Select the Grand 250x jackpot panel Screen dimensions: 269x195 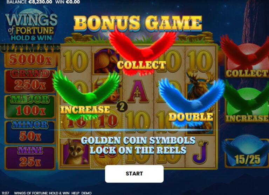point(30,80)
